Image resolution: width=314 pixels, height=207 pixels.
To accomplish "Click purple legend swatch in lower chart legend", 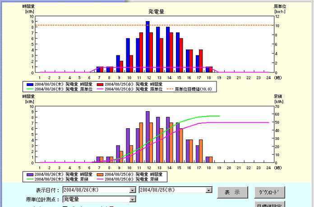I will pyautogui.click(x=30, y=175).
